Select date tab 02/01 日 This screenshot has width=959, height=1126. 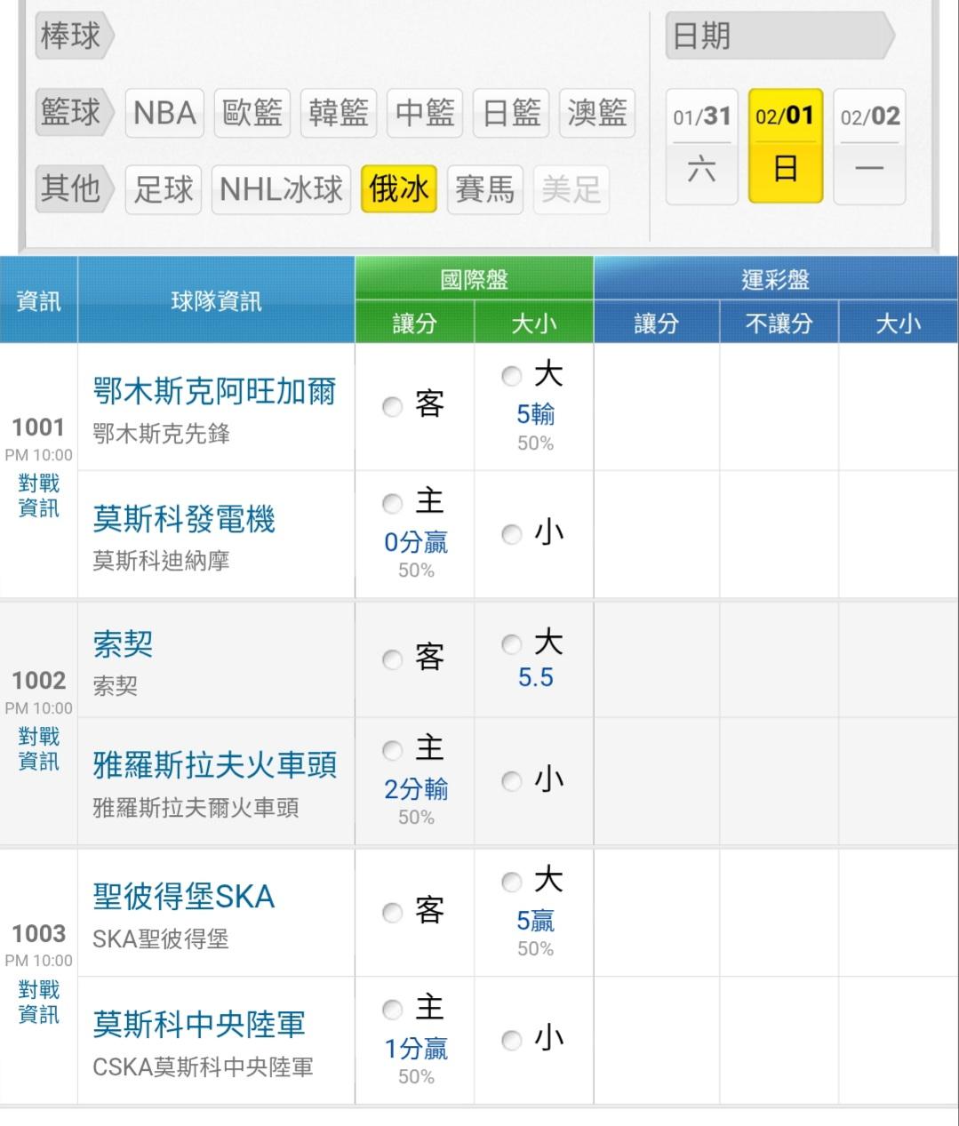(x=785, y=146)
